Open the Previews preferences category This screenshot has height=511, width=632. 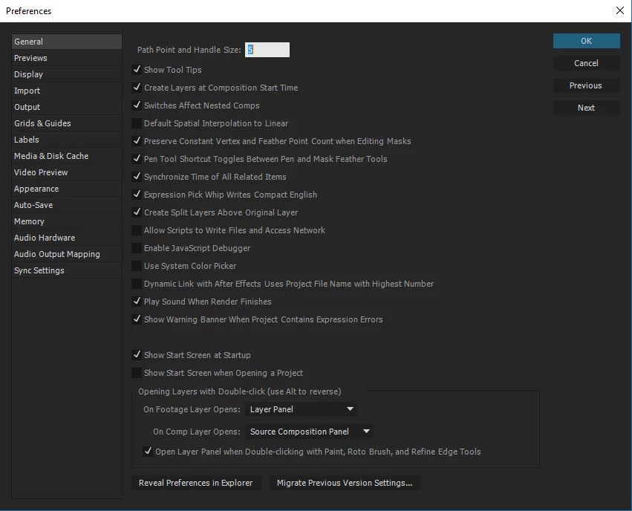pyautogui.click(x=67, y=58)
